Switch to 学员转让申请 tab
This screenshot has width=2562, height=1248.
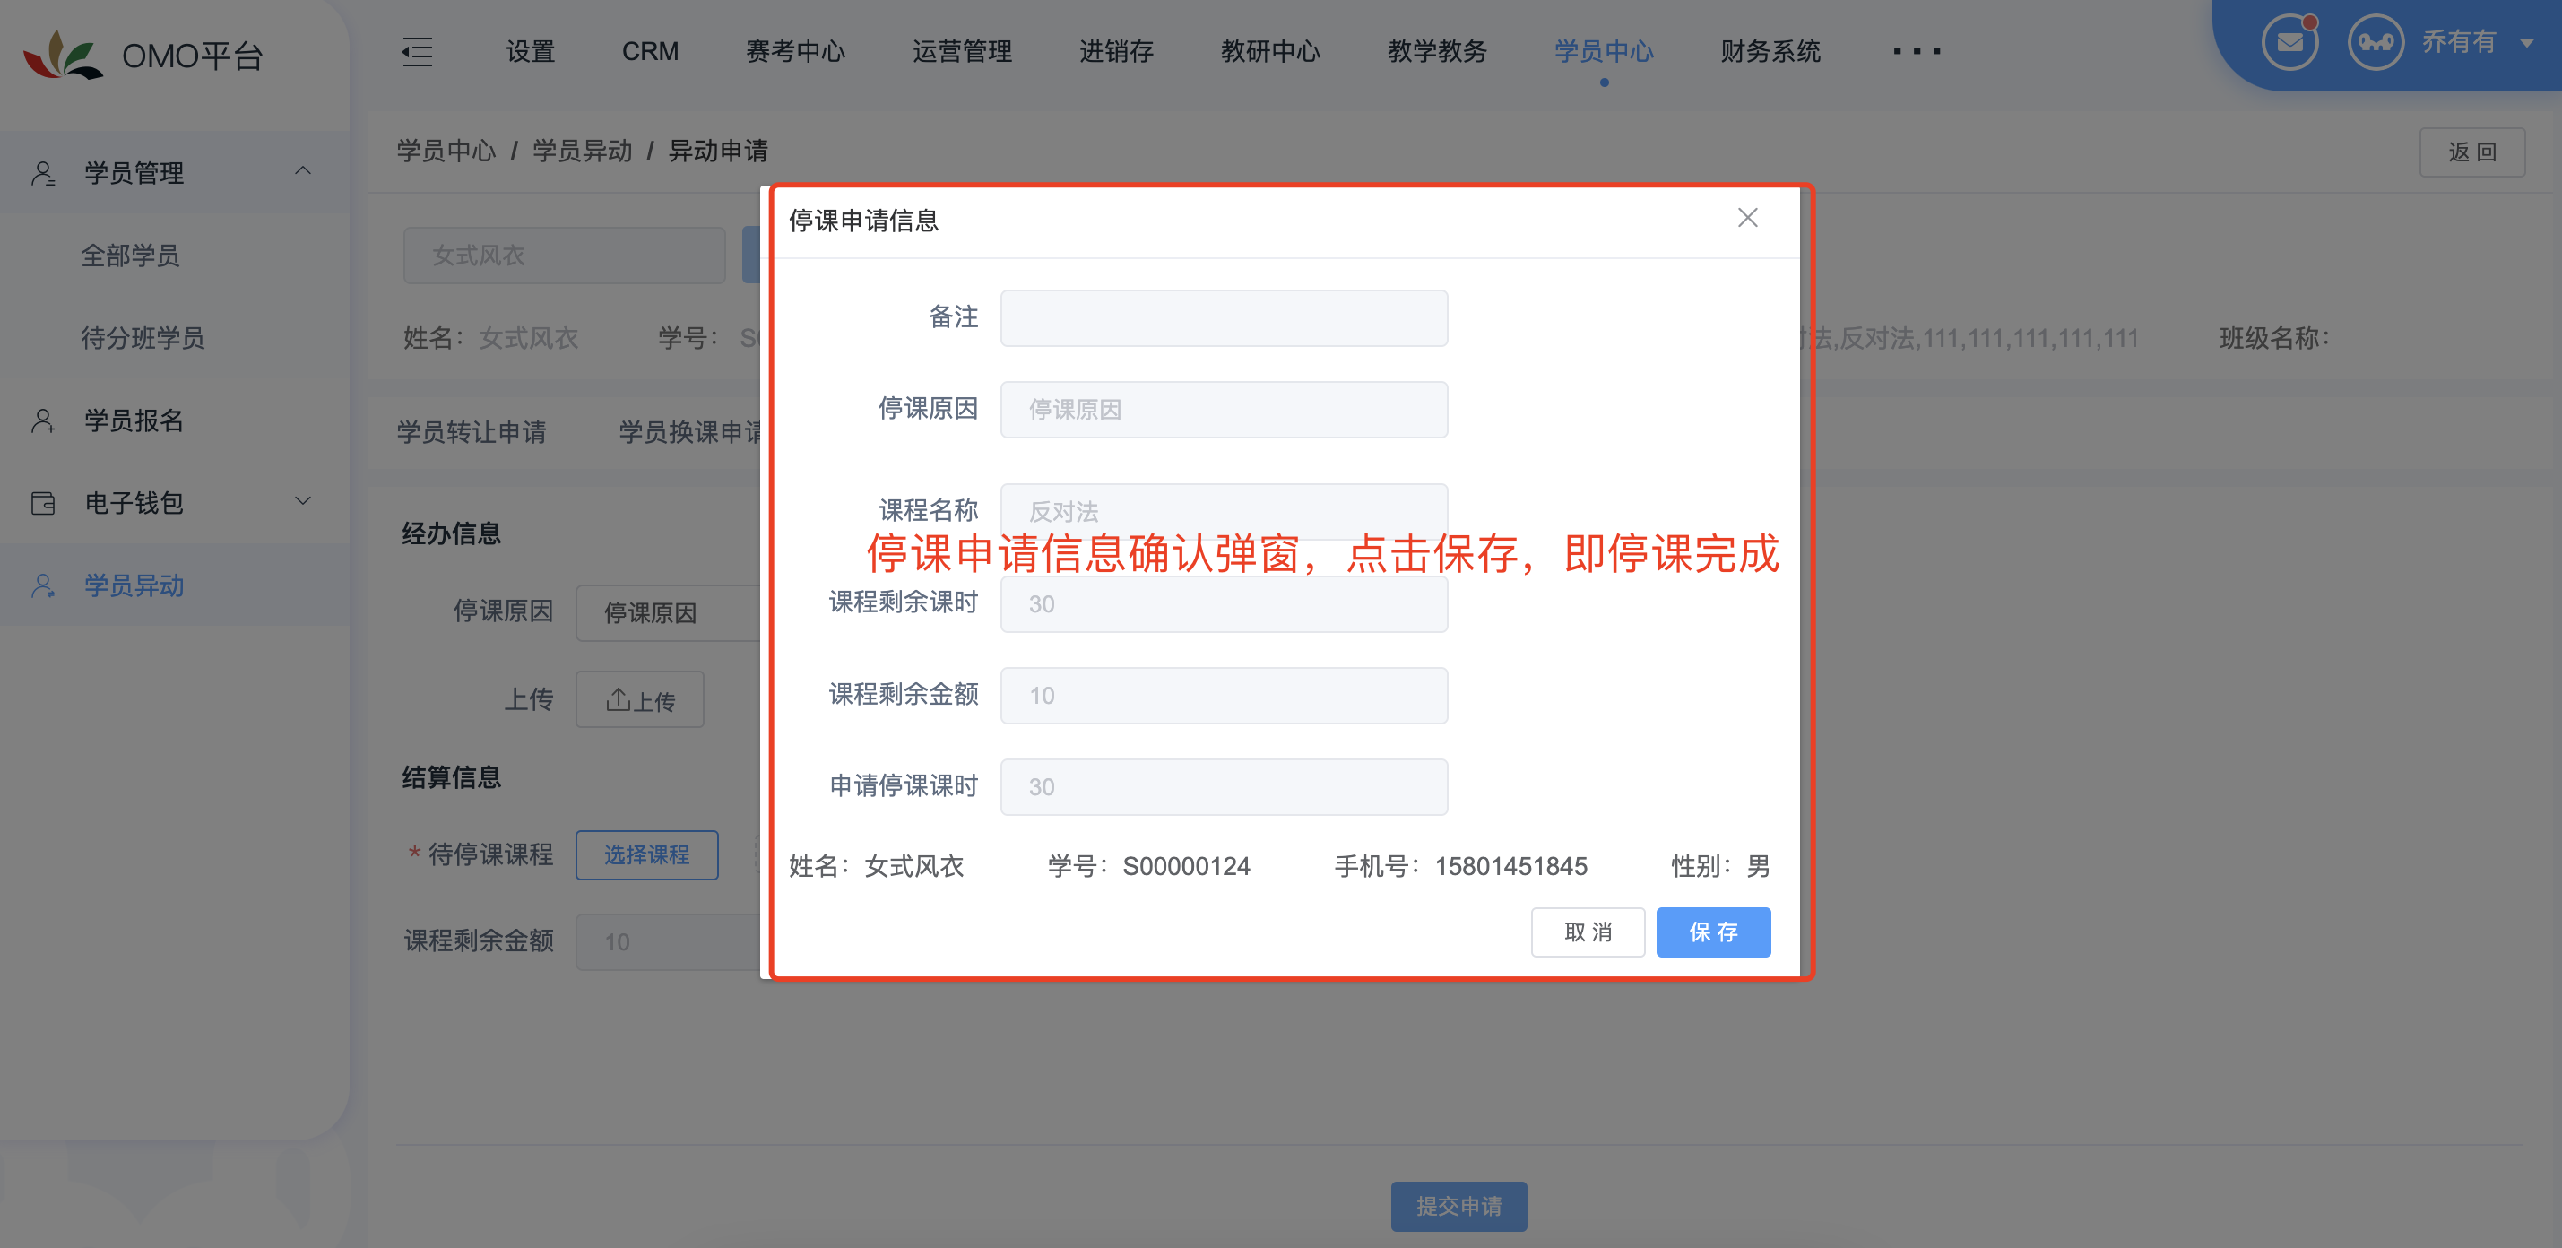[472, 432]
